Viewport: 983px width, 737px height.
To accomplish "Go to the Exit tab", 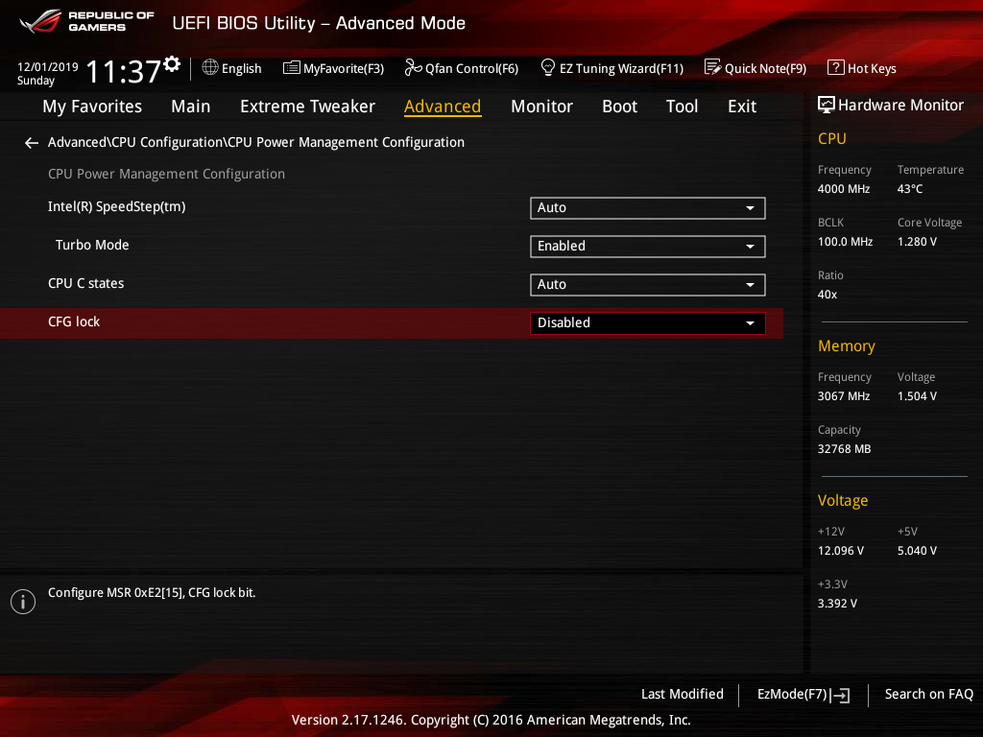I will coord(742,107).
